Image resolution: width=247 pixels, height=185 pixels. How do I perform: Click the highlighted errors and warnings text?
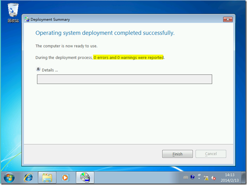(x=128, y=58)
